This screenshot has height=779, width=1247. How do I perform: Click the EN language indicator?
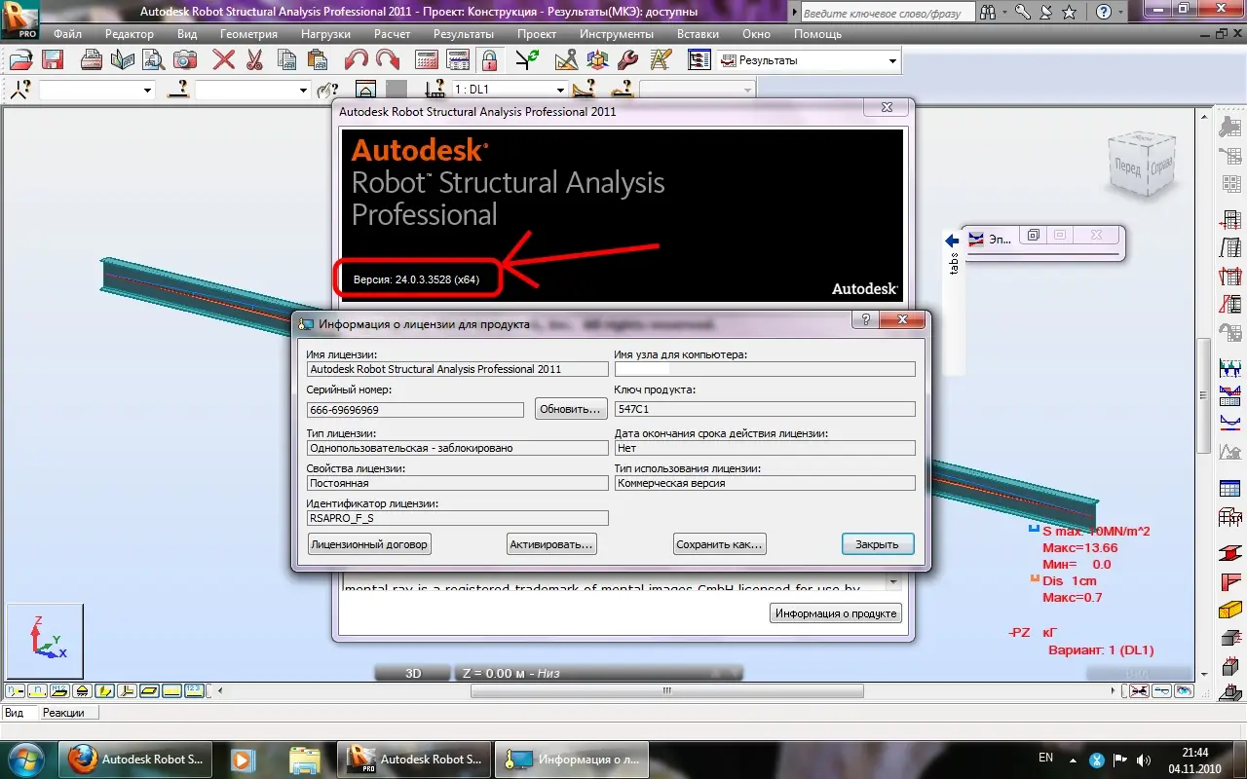(x=1045, y=758)
